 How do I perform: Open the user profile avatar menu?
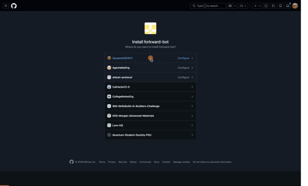click(x=295, y=6)
